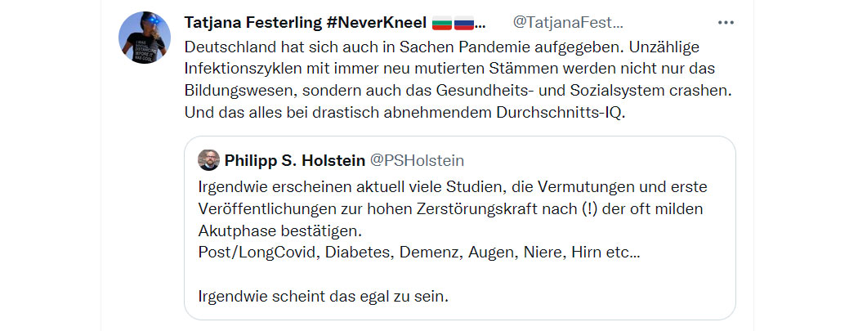Click the blank line above 'Irgendwie scheint'

[459, 275]
